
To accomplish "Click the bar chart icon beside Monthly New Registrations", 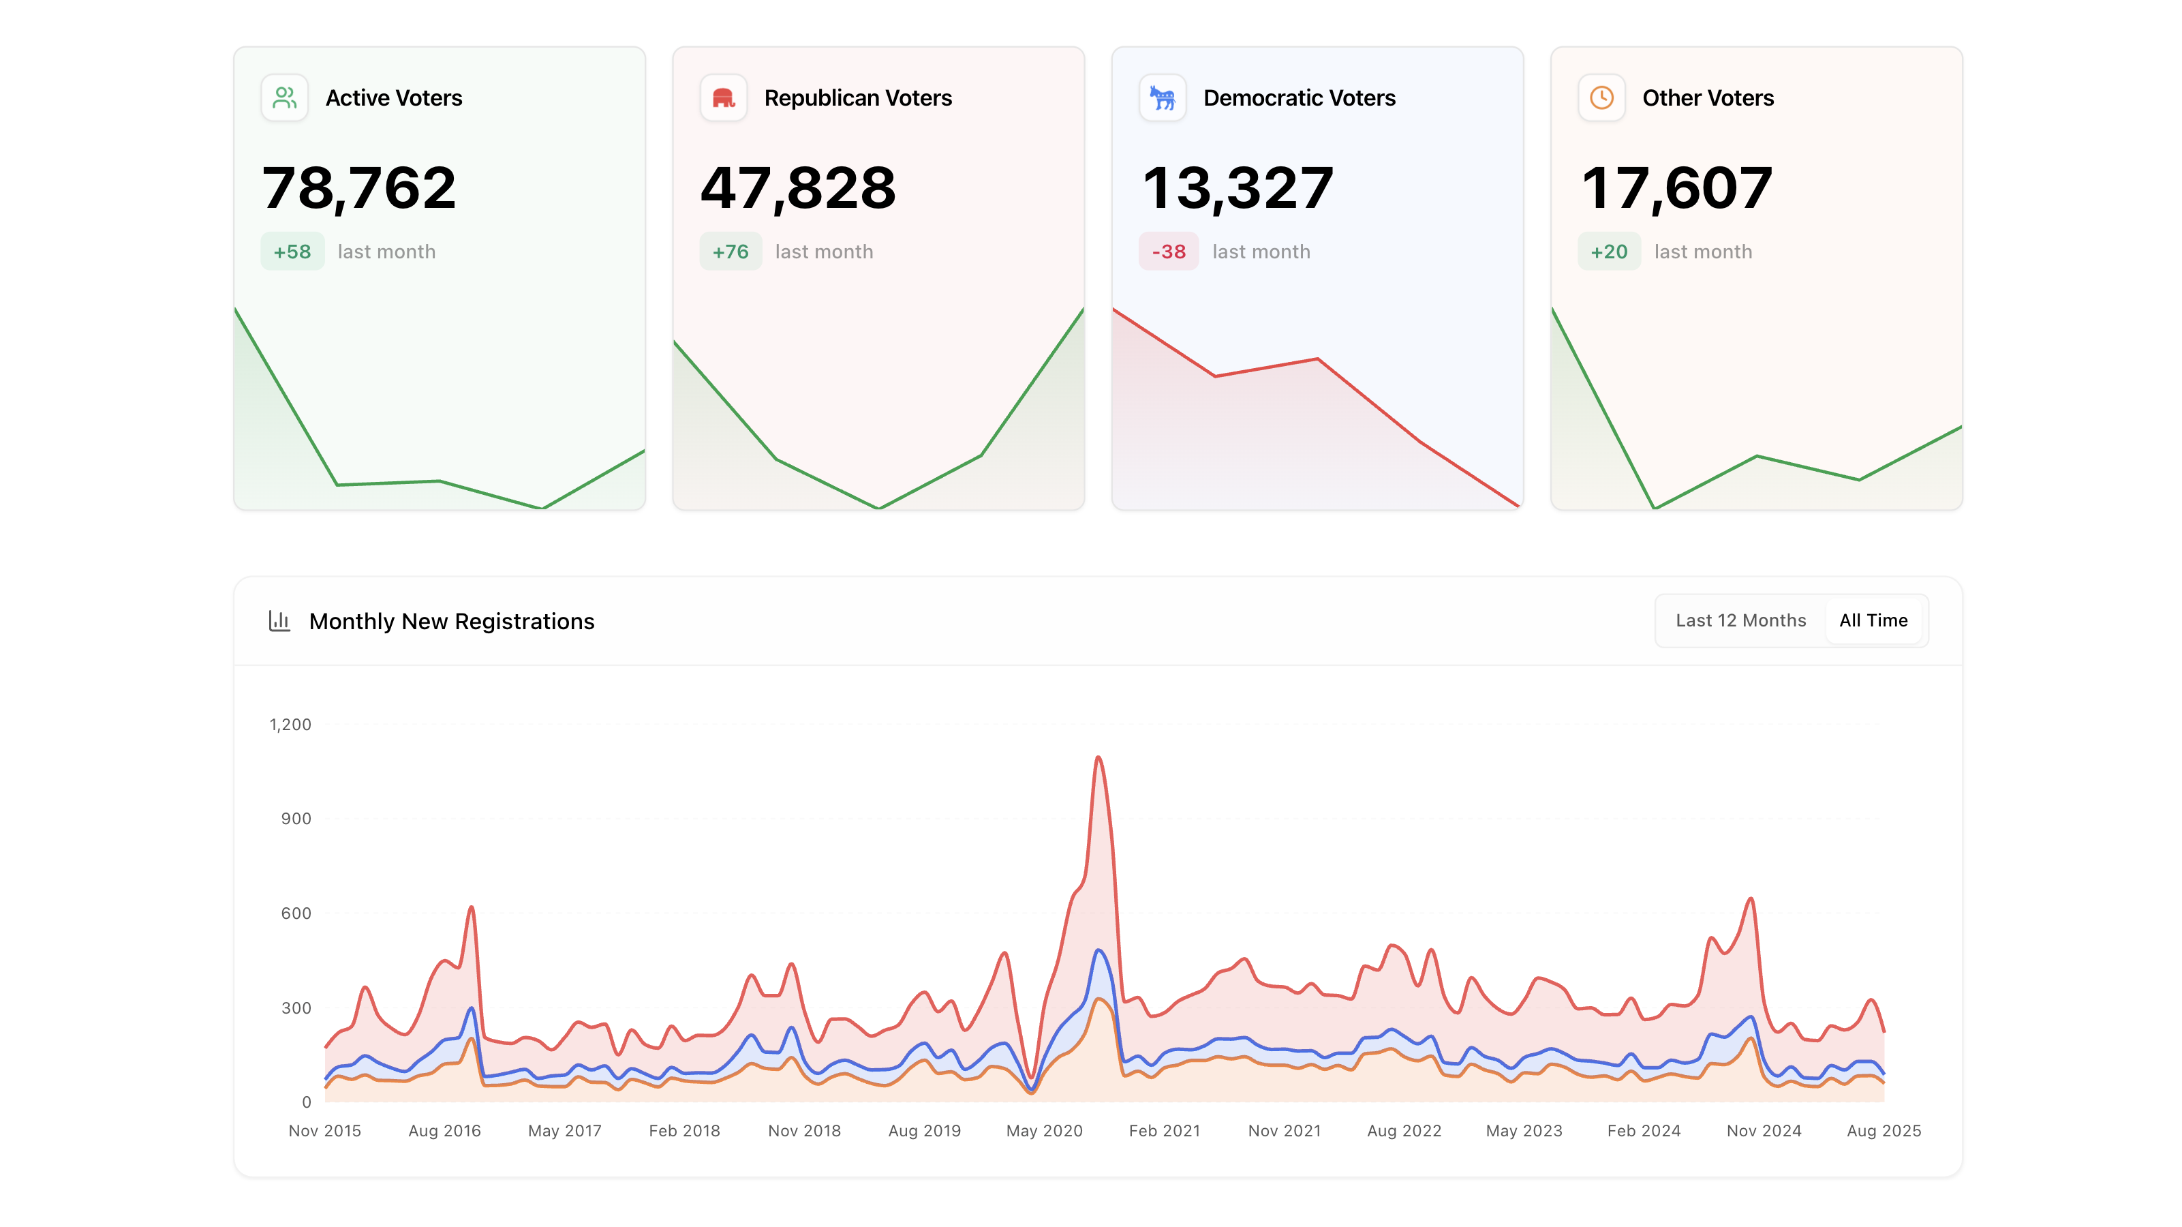I will (279, 620).
